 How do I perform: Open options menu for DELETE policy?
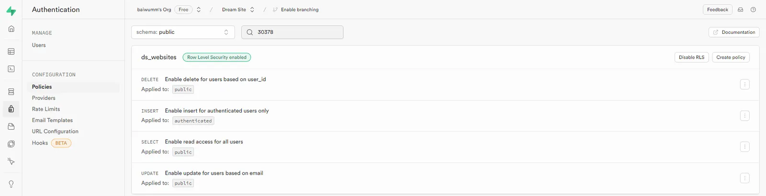point(744,84)
